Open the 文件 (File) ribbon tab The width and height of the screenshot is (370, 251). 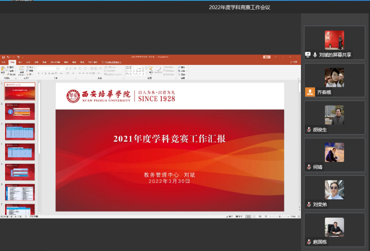[x=4, y=62]
